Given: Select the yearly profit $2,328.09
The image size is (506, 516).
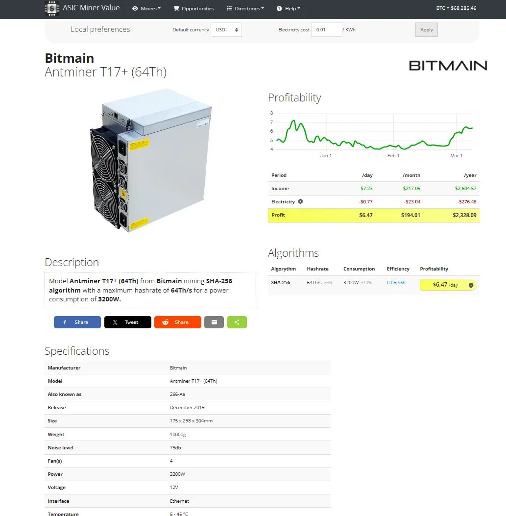Looking at the screenshot, I should point(464,215).
